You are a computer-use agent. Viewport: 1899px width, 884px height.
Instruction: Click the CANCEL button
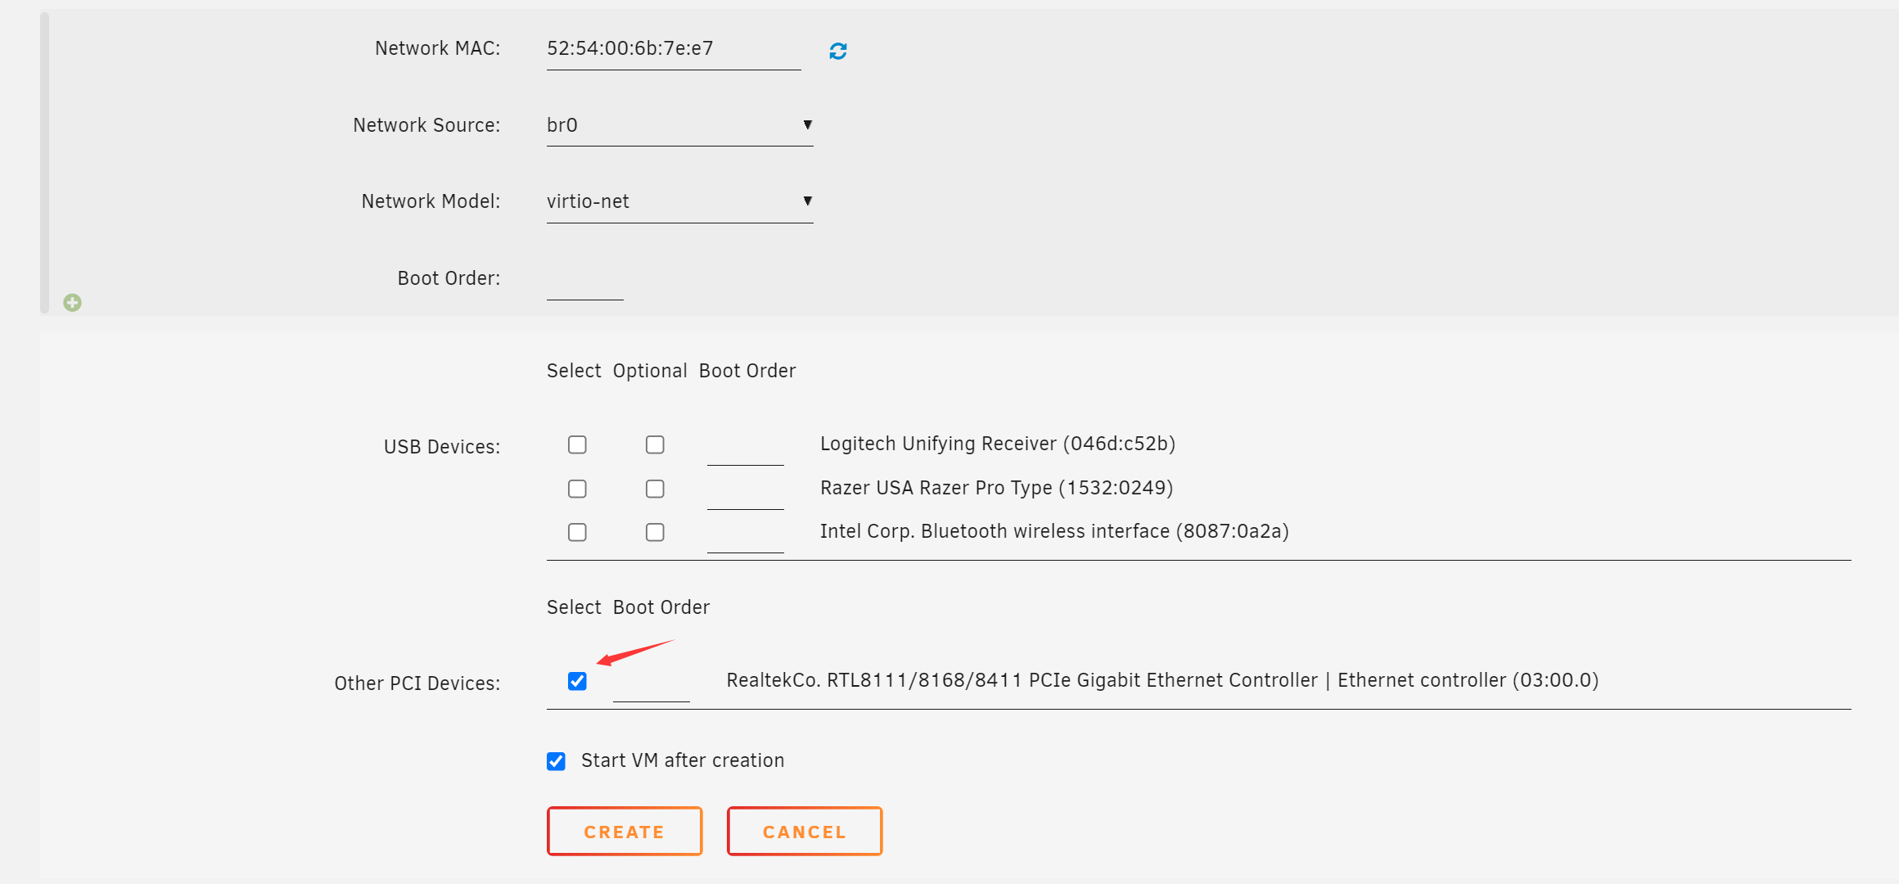click(804, 832)
